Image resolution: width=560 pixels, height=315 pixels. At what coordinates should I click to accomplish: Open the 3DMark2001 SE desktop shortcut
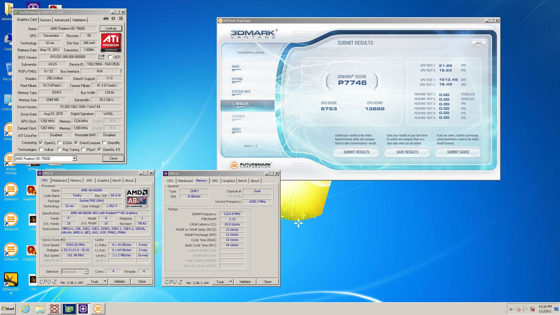click(x=11, y=283)
